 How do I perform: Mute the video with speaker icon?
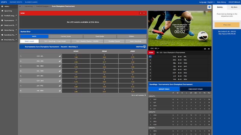click(x=209, y=49)
